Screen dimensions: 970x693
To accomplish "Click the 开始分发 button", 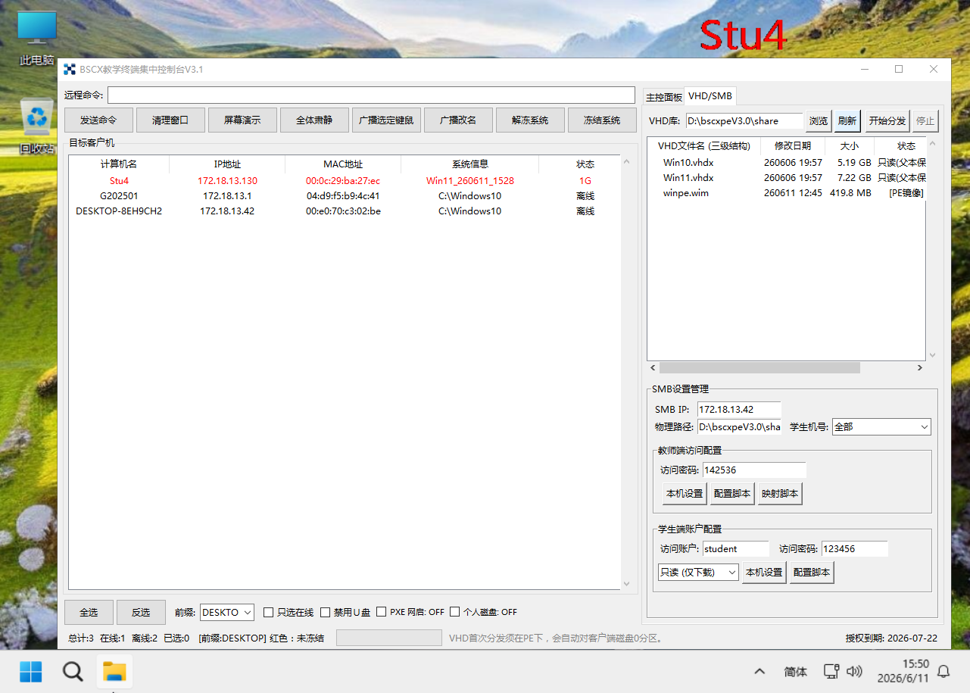I will (x=887, y=121).
